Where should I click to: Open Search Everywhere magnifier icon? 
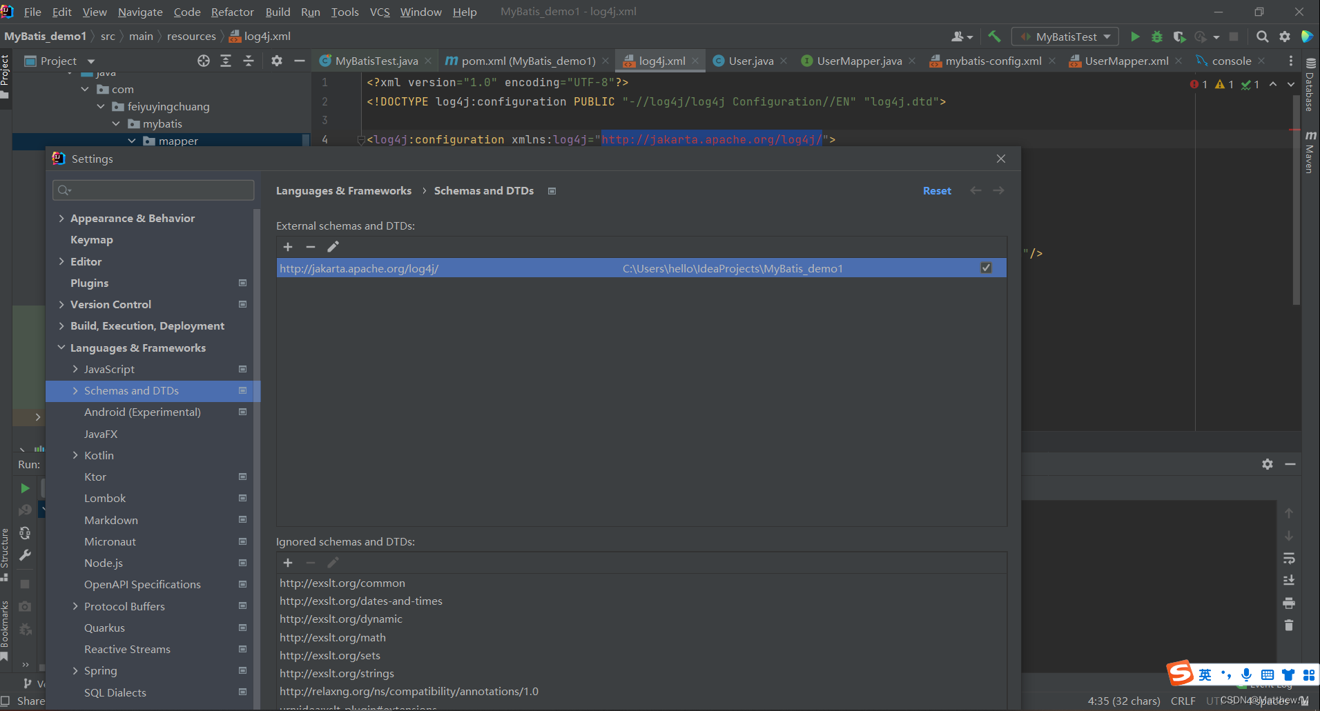[x=1262, y=37]
